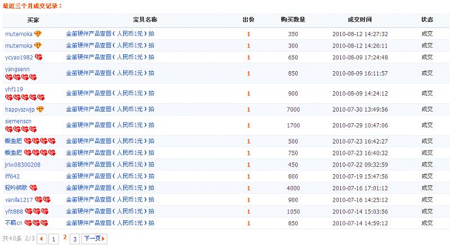Open buyer profile yfit888
The image size is (450, 246).
(x=13, y=212)
